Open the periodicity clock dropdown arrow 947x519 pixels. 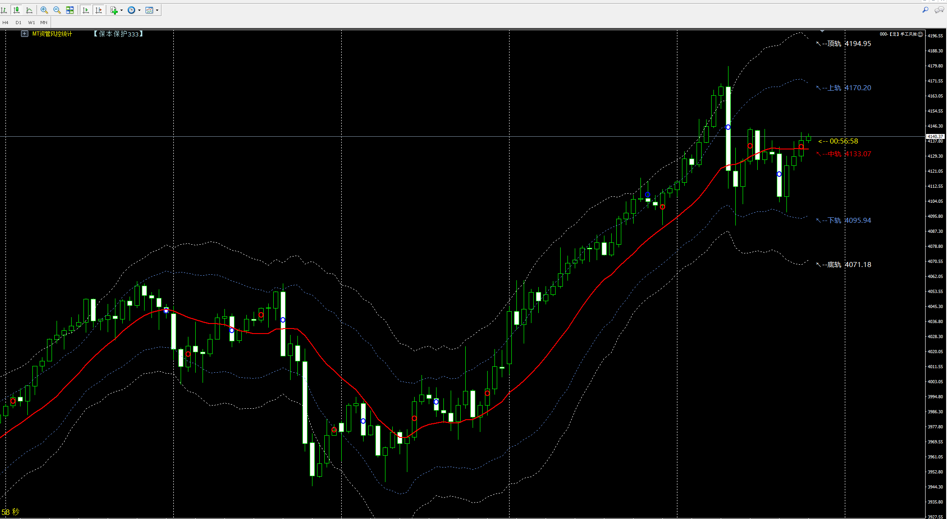(x=139, y=10)
